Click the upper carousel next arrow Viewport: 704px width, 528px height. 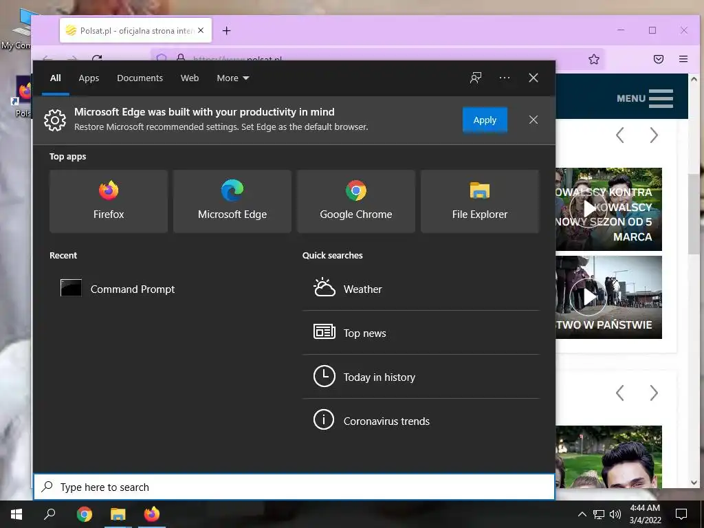click(654, 135)
